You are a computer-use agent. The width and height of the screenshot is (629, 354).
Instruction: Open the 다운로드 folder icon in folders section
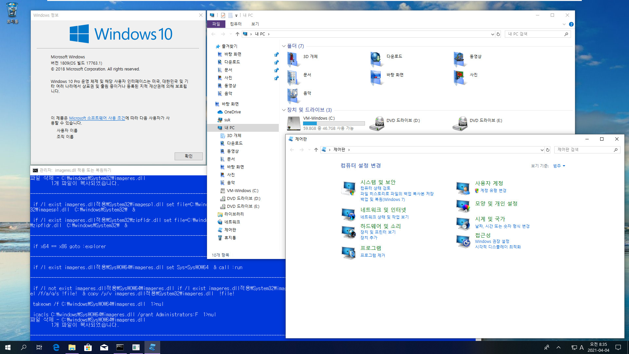tap(377, 59)
